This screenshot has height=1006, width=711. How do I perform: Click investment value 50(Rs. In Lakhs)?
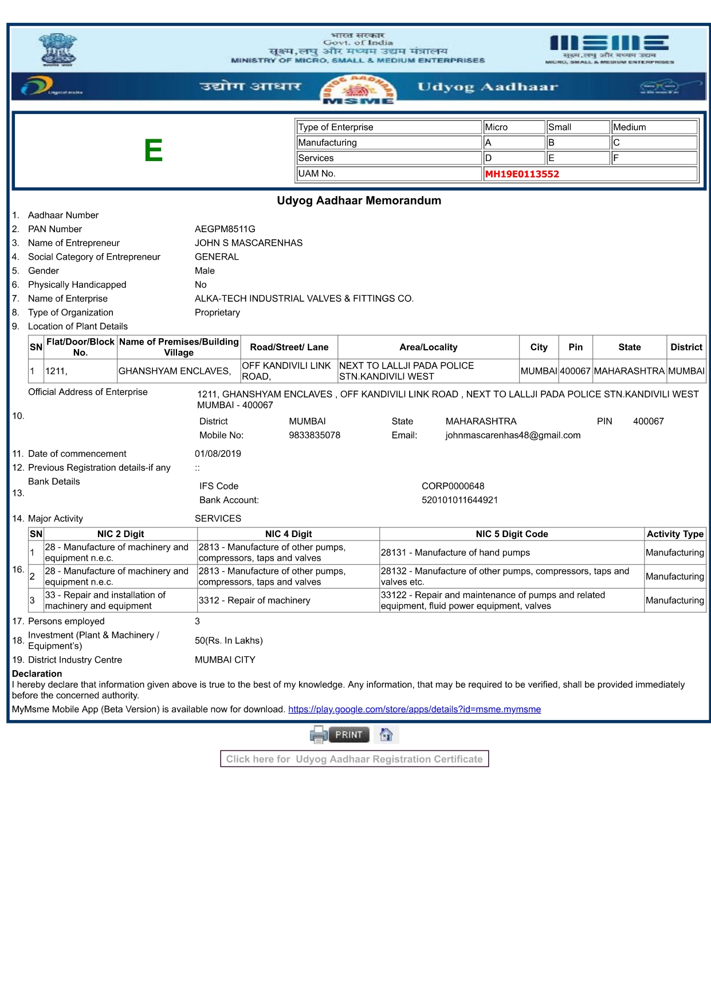(229, 640)
